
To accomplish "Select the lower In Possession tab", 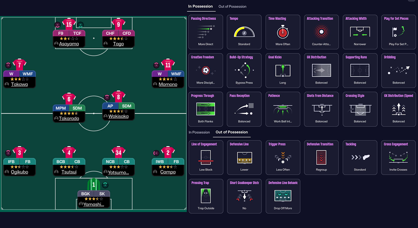I will pos(199,132).
